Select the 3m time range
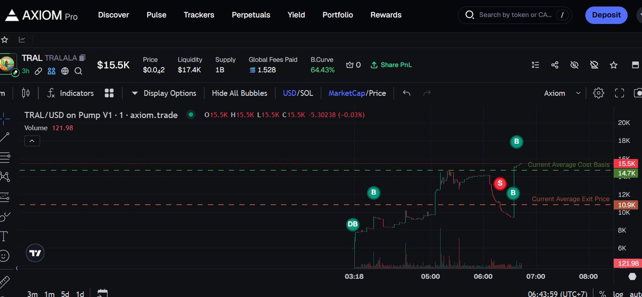642x297 pixels. point(32,293)
